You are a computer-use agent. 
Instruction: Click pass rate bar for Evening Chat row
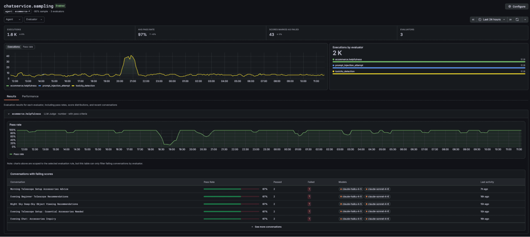click(x=231, y=219)
